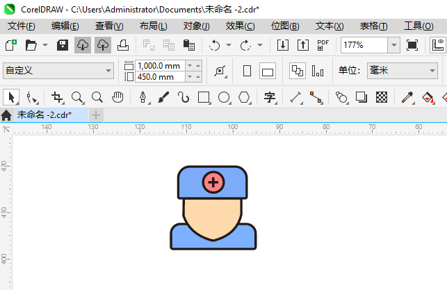Add a new document tab
This screenshot has height=290, width=447.
click(x=96, y=115)
